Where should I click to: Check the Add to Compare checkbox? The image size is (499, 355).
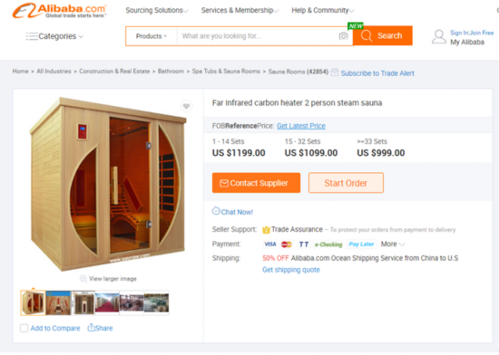pos(24,328)
